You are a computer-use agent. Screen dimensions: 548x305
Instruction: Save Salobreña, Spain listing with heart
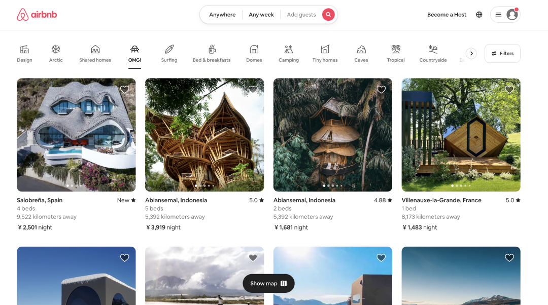(x=125, y=89)
